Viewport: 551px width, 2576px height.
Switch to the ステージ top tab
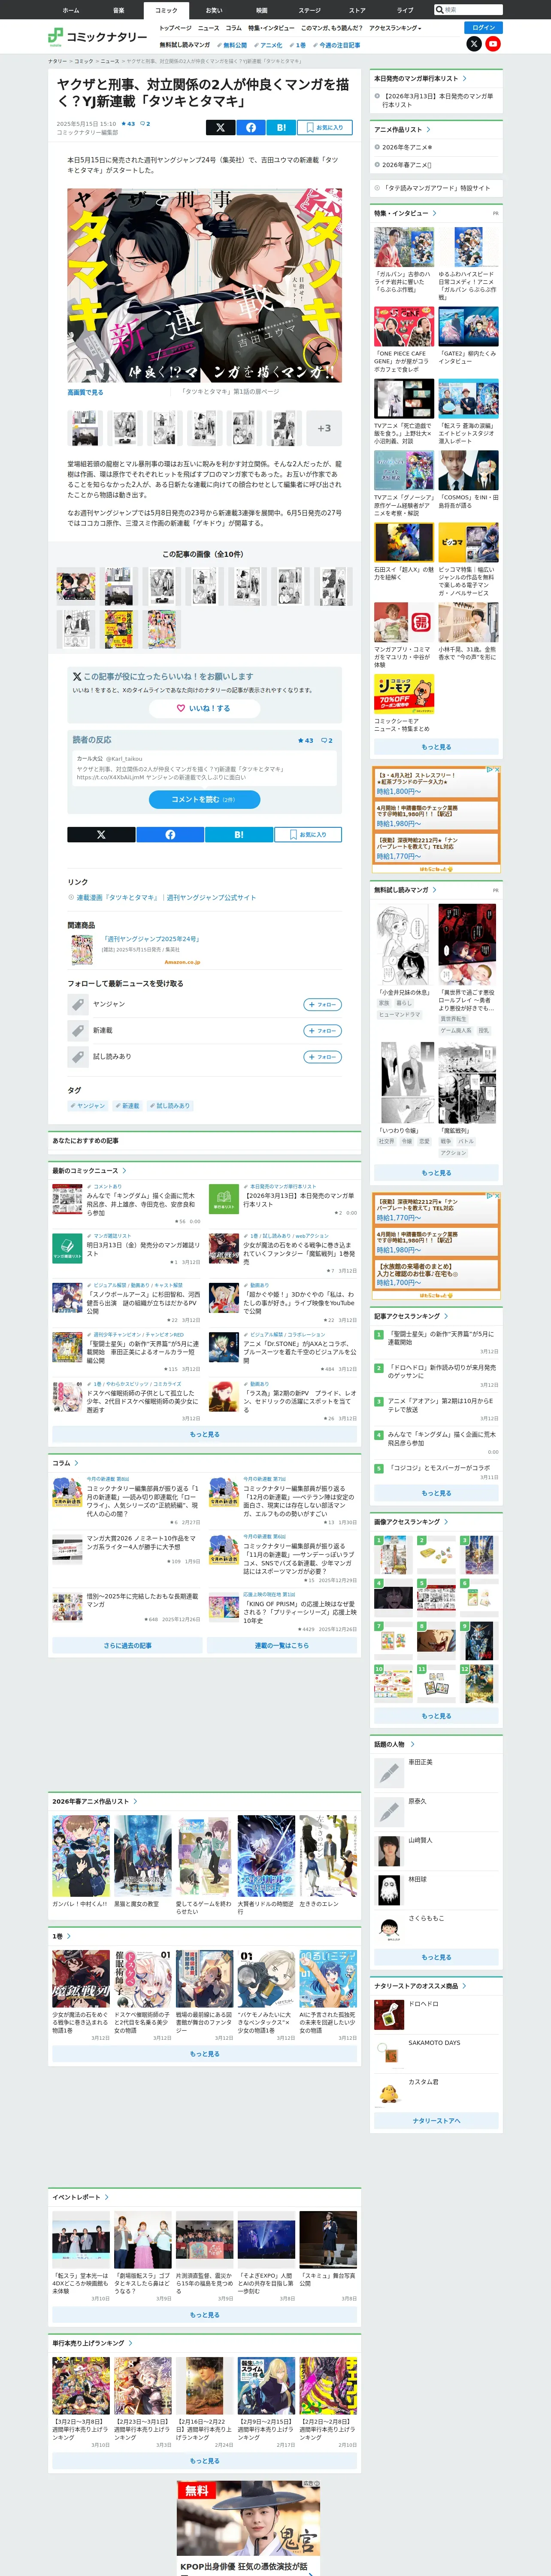(310, 10)
